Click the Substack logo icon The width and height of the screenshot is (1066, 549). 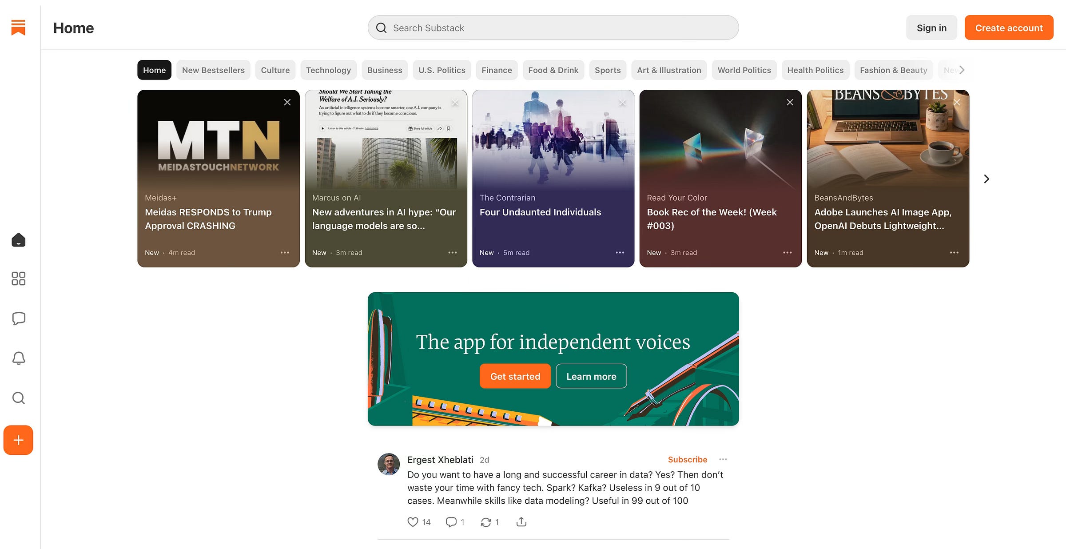pos(18,28)
